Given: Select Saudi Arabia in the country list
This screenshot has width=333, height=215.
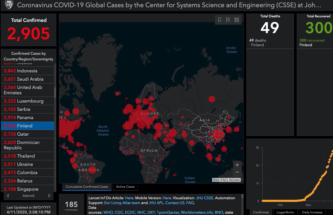Looking at the screenshot, I should 28,79.
